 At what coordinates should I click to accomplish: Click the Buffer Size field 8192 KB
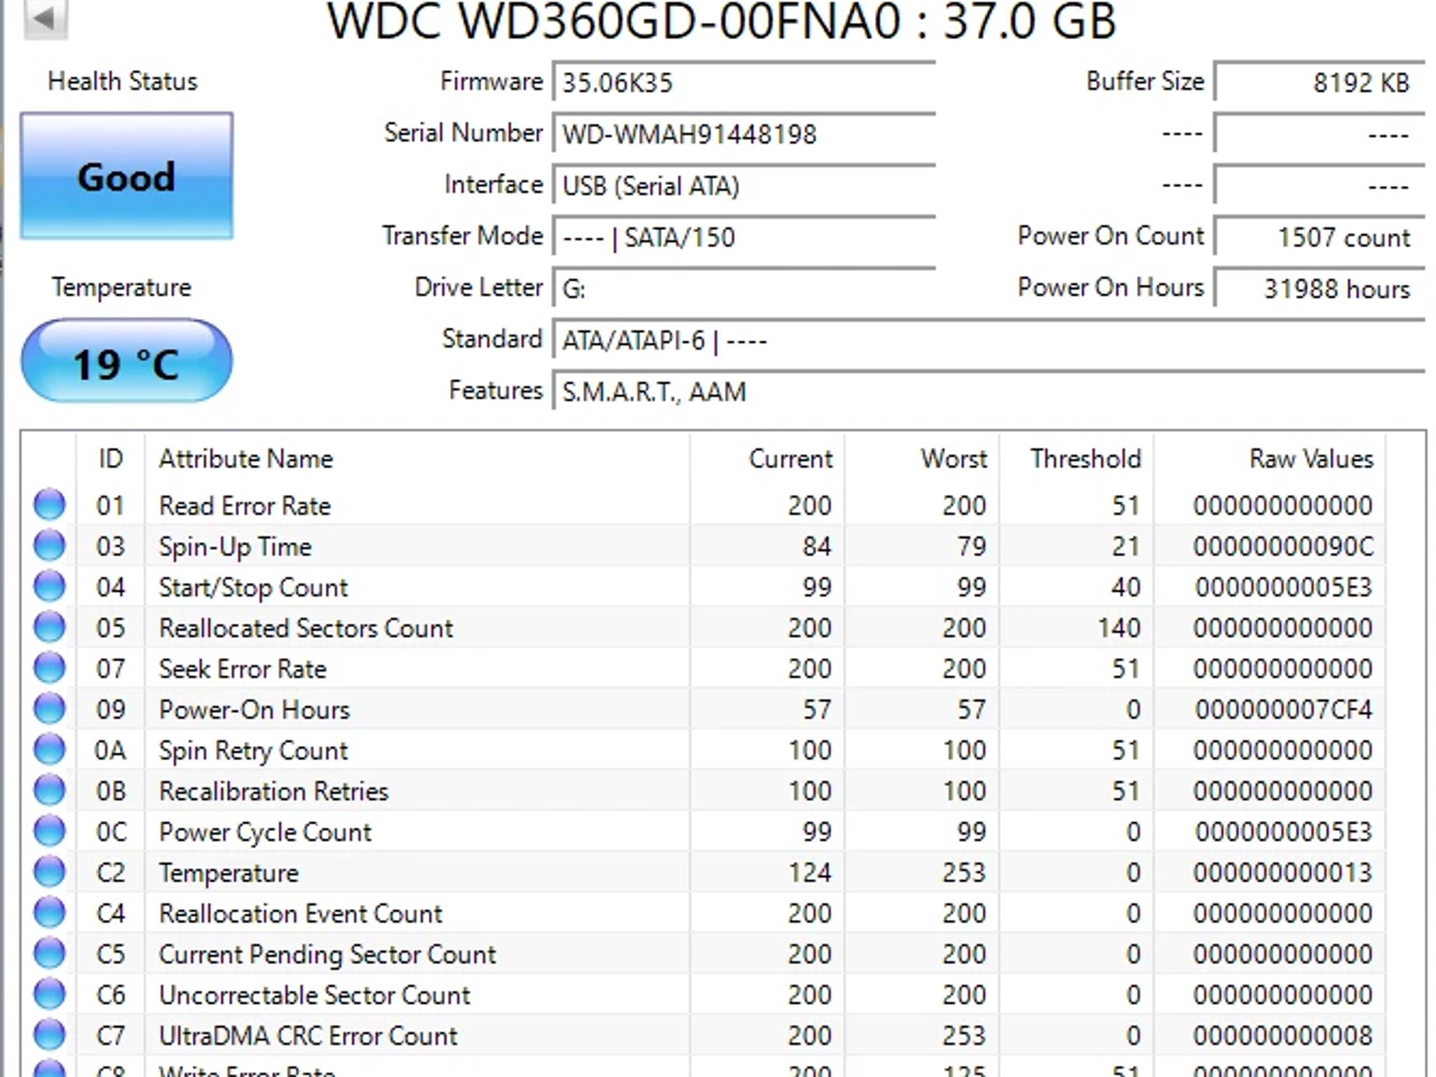pyautogui.click(x=1320, y=82)
